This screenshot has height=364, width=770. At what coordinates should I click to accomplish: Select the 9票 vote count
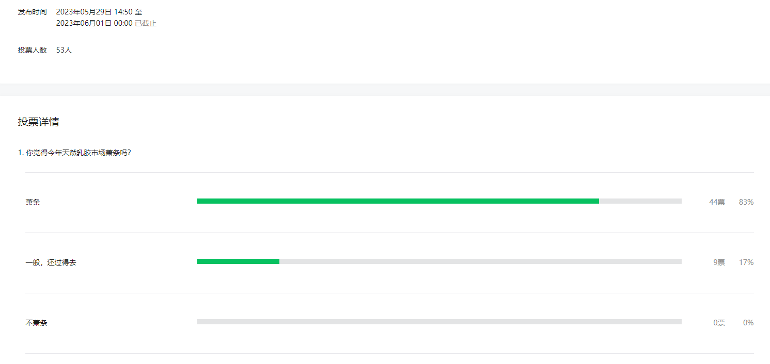719,262
